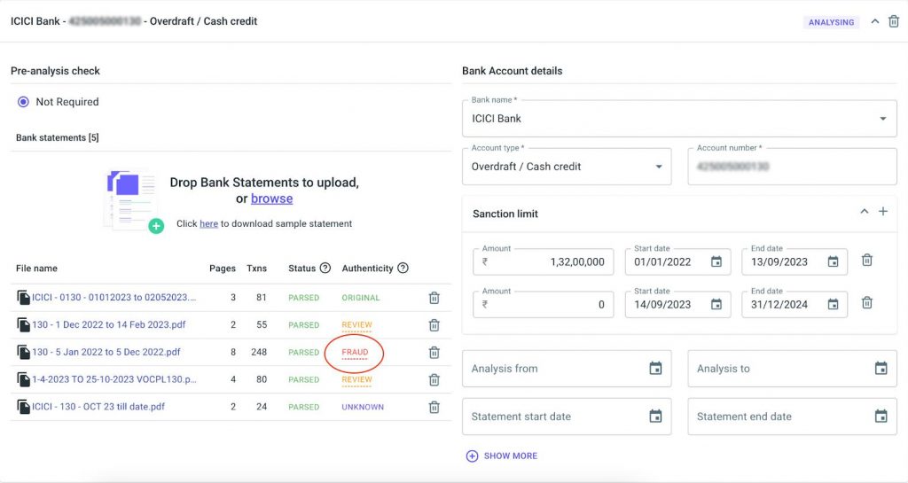The height and width of the screenshot is (483, 908).
Task: Open the Authenticity help question icon
Action: 403,268
